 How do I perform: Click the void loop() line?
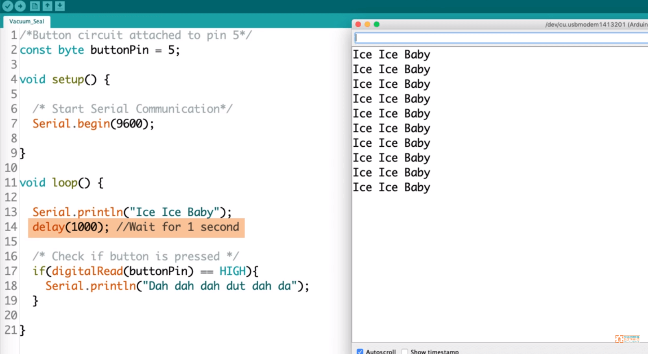pyautogui.click(x=61, y=182)
